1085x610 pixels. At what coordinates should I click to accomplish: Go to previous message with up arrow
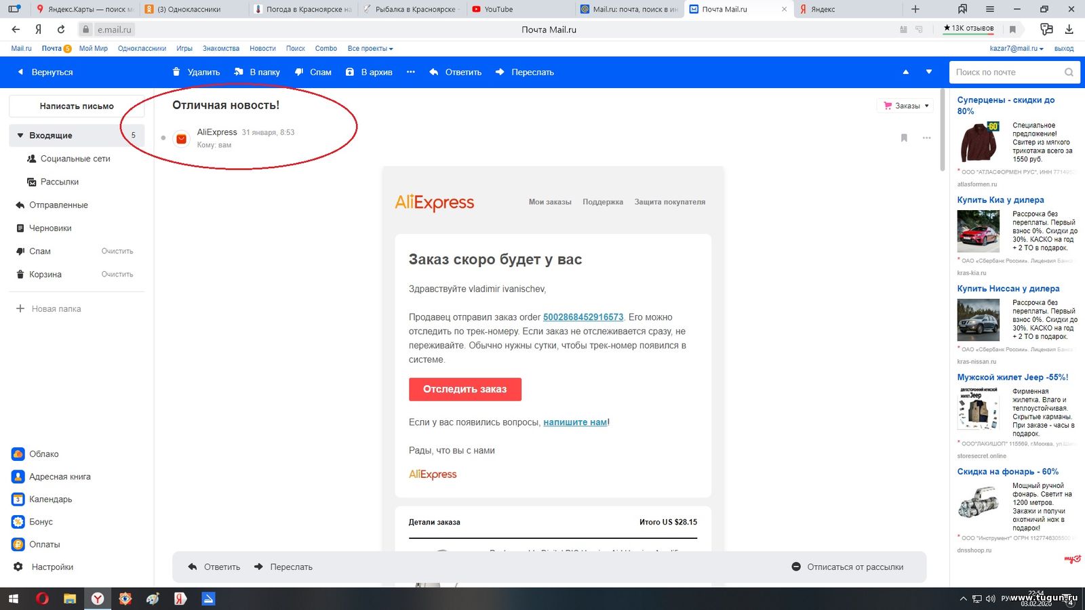pos(905,72)
